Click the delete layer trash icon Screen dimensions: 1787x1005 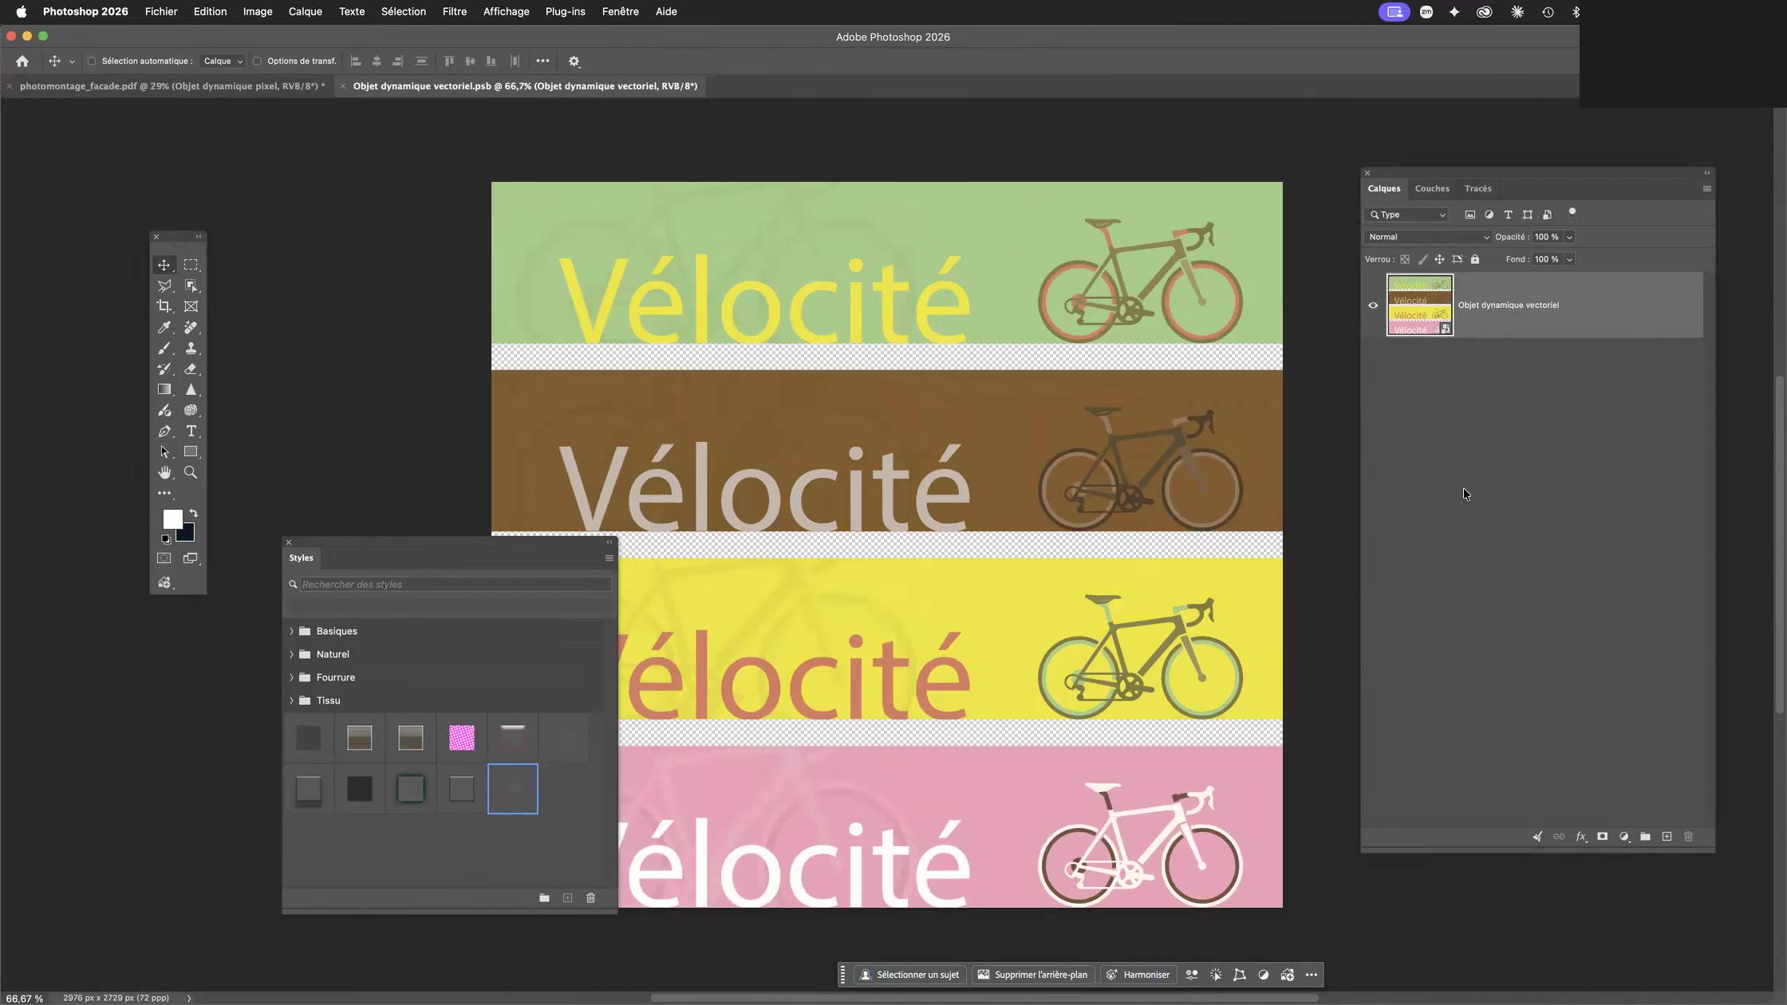1688,837
